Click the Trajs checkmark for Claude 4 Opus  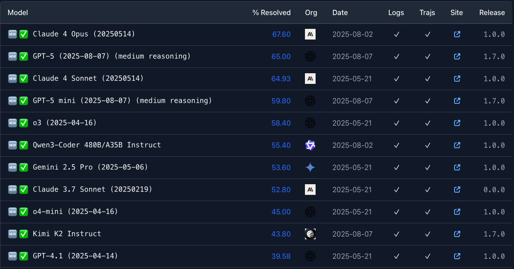coord(427,35)
